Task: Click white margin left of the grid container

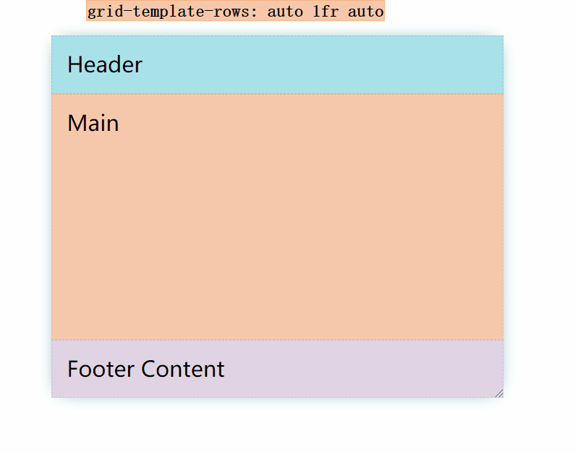Action: pos(24,217)
